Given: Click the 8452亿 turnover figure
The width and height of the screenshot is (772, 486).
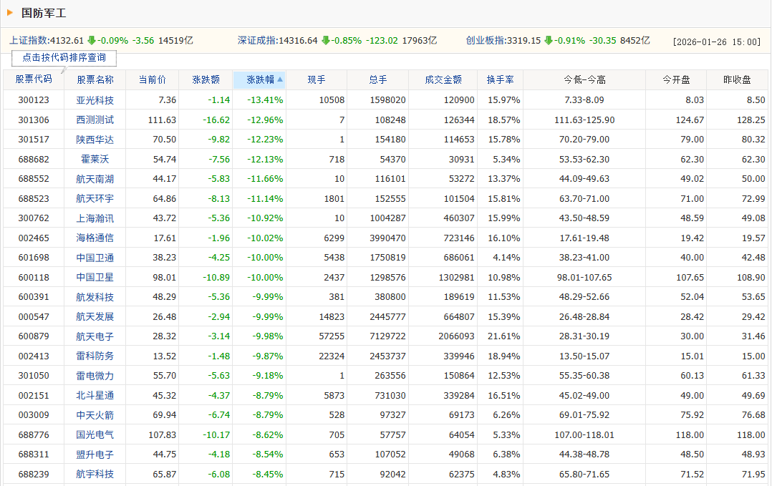Looking at the screenshot, I should tap(635, 40).
